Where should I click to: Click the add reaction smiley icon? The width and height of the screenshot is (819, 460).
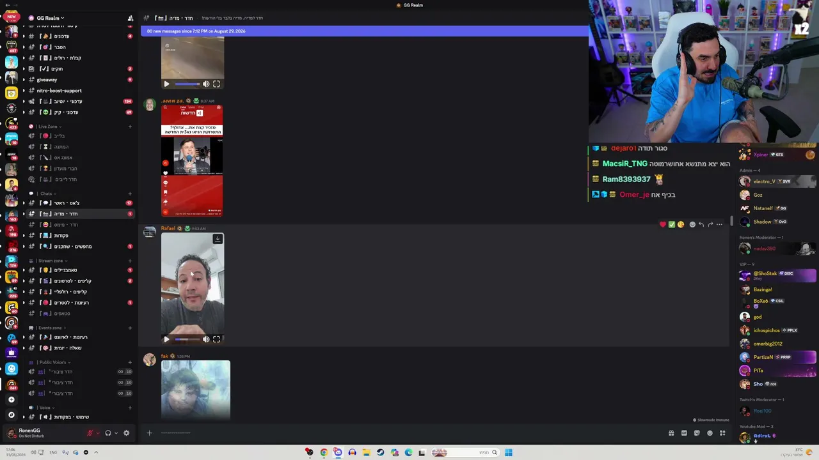pyautogui.click(x=692, y=224)
